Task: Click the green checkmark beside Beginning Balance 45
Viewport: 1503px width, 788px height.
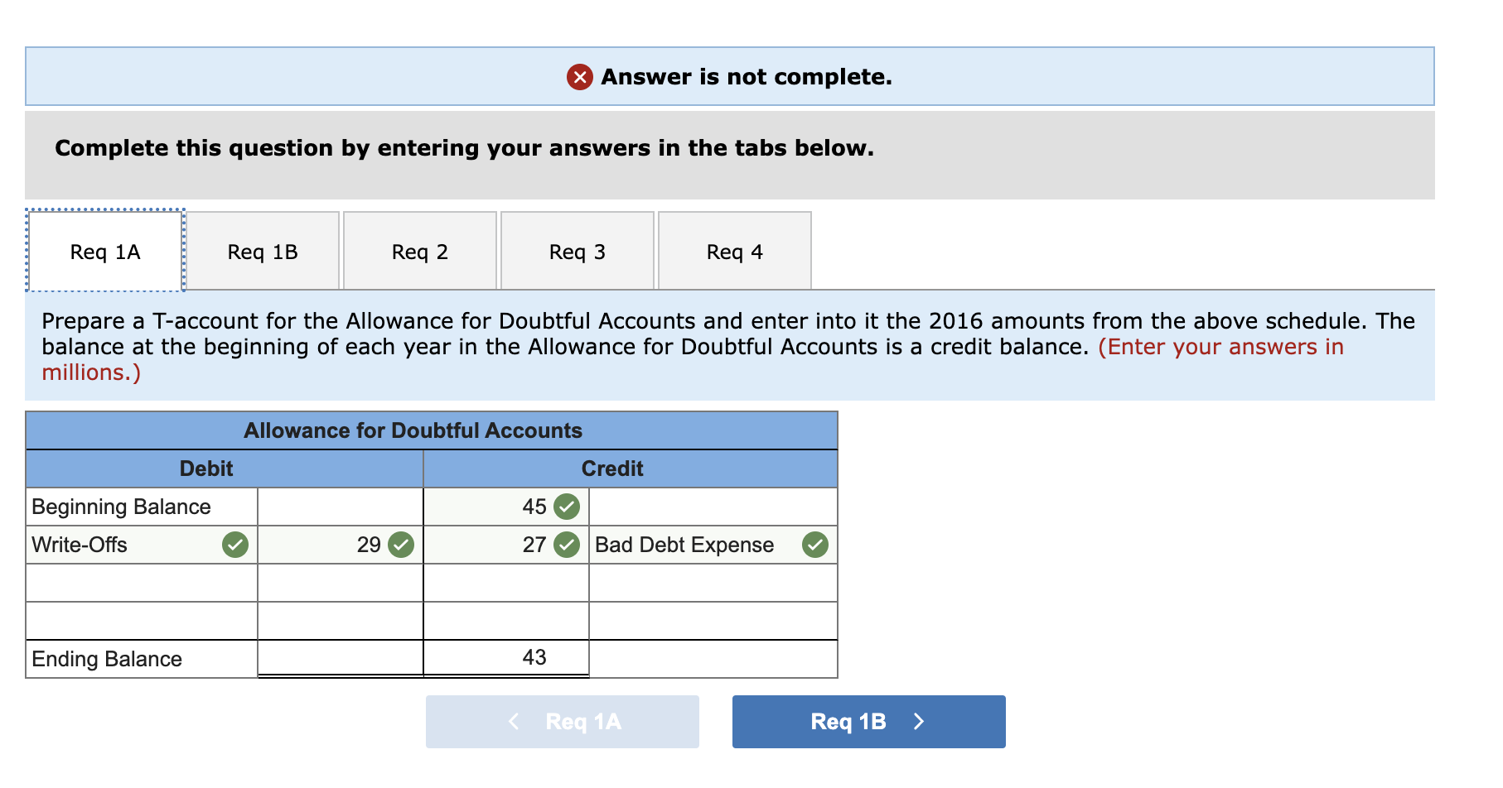Action: (x=567, y=507)
